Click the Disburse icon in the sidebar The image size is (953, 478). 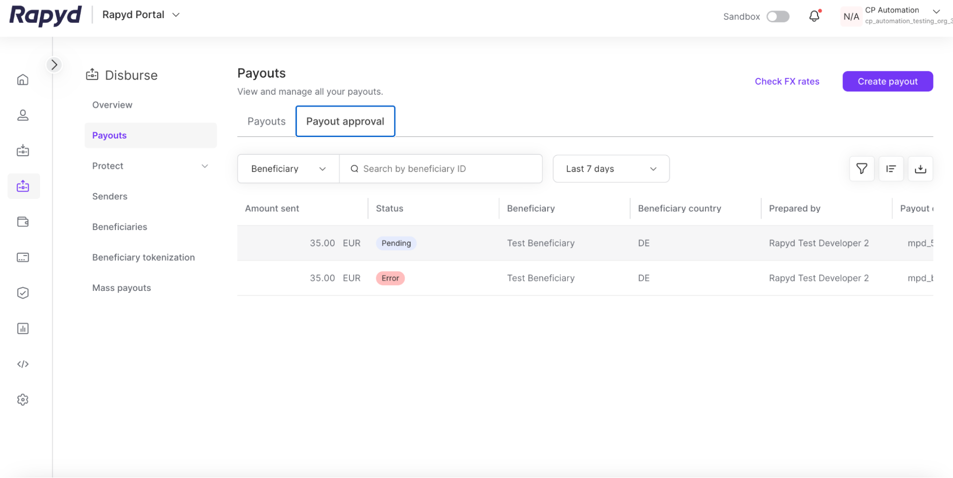tap(23, 186)
